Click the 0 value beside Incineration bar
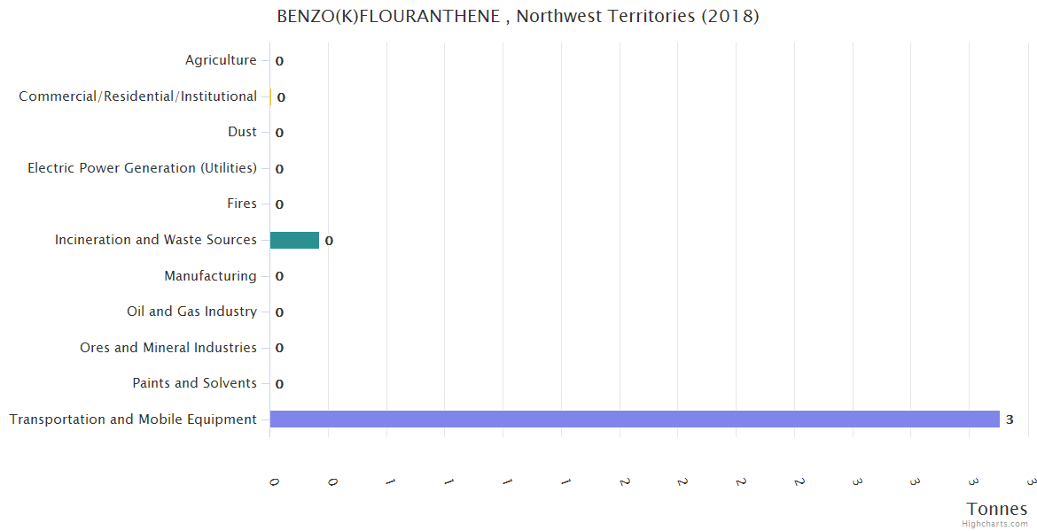The height and width of the screenshot is (531, 1037). [329, 241]
